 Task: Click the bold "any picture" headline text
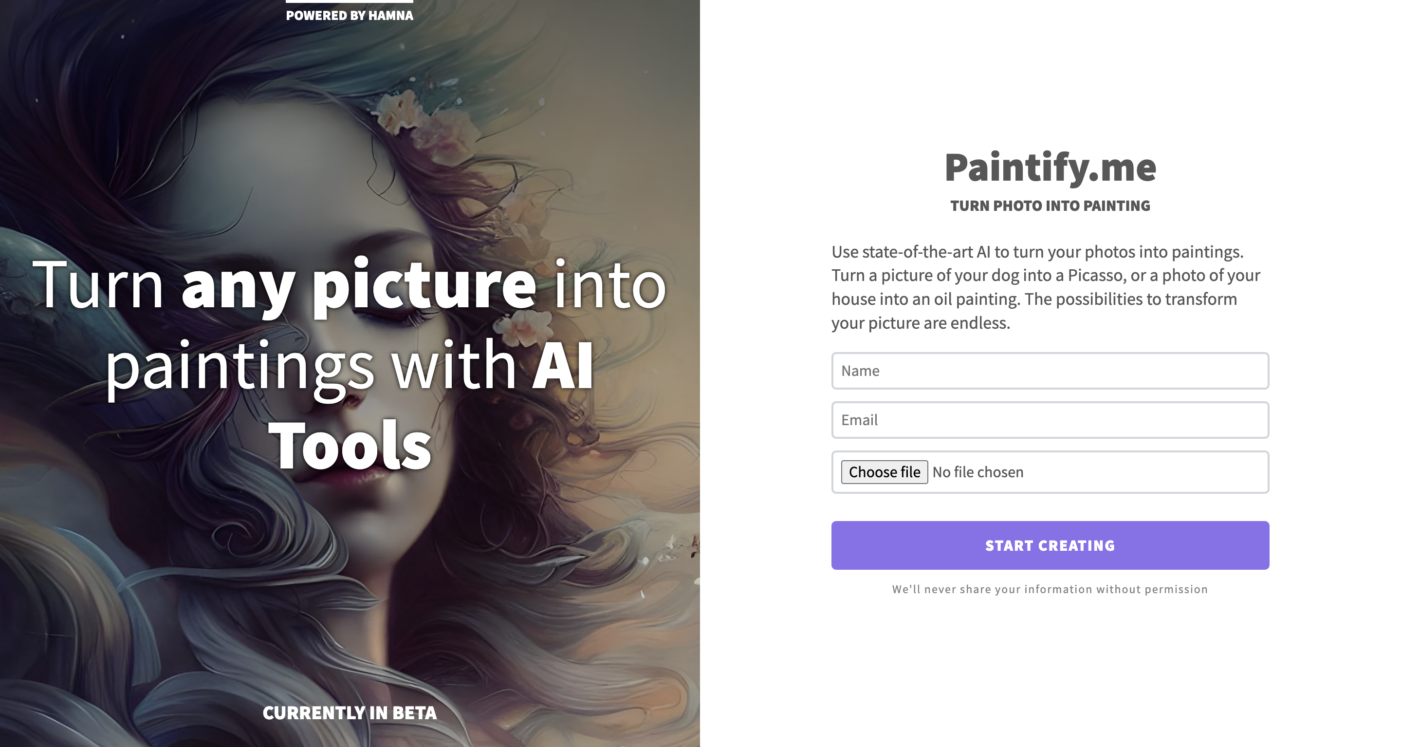(359, 286)
